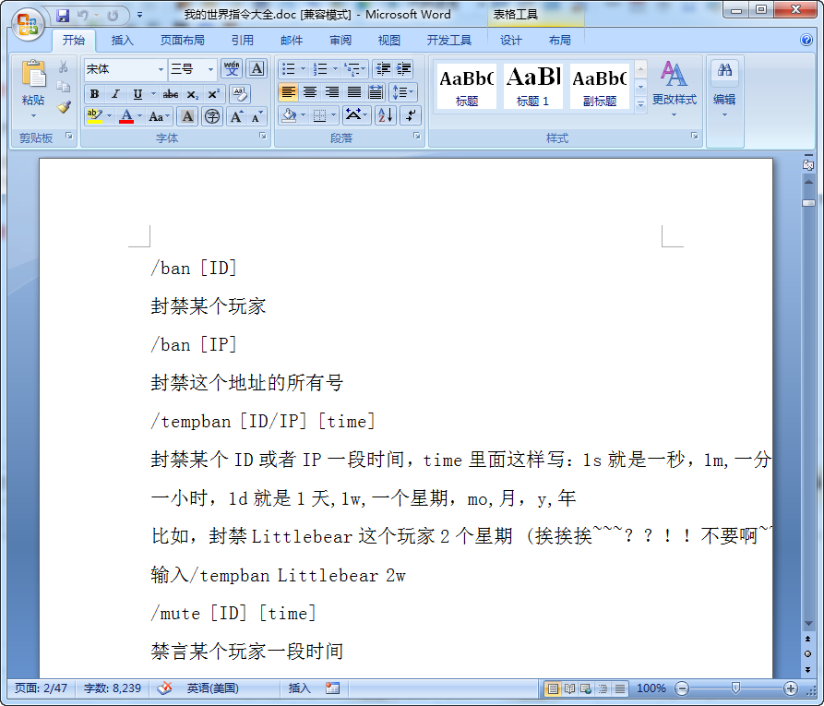This screenshot has height=706, width=824.
Task: Click the Office button logo
Action: point(28,24)
